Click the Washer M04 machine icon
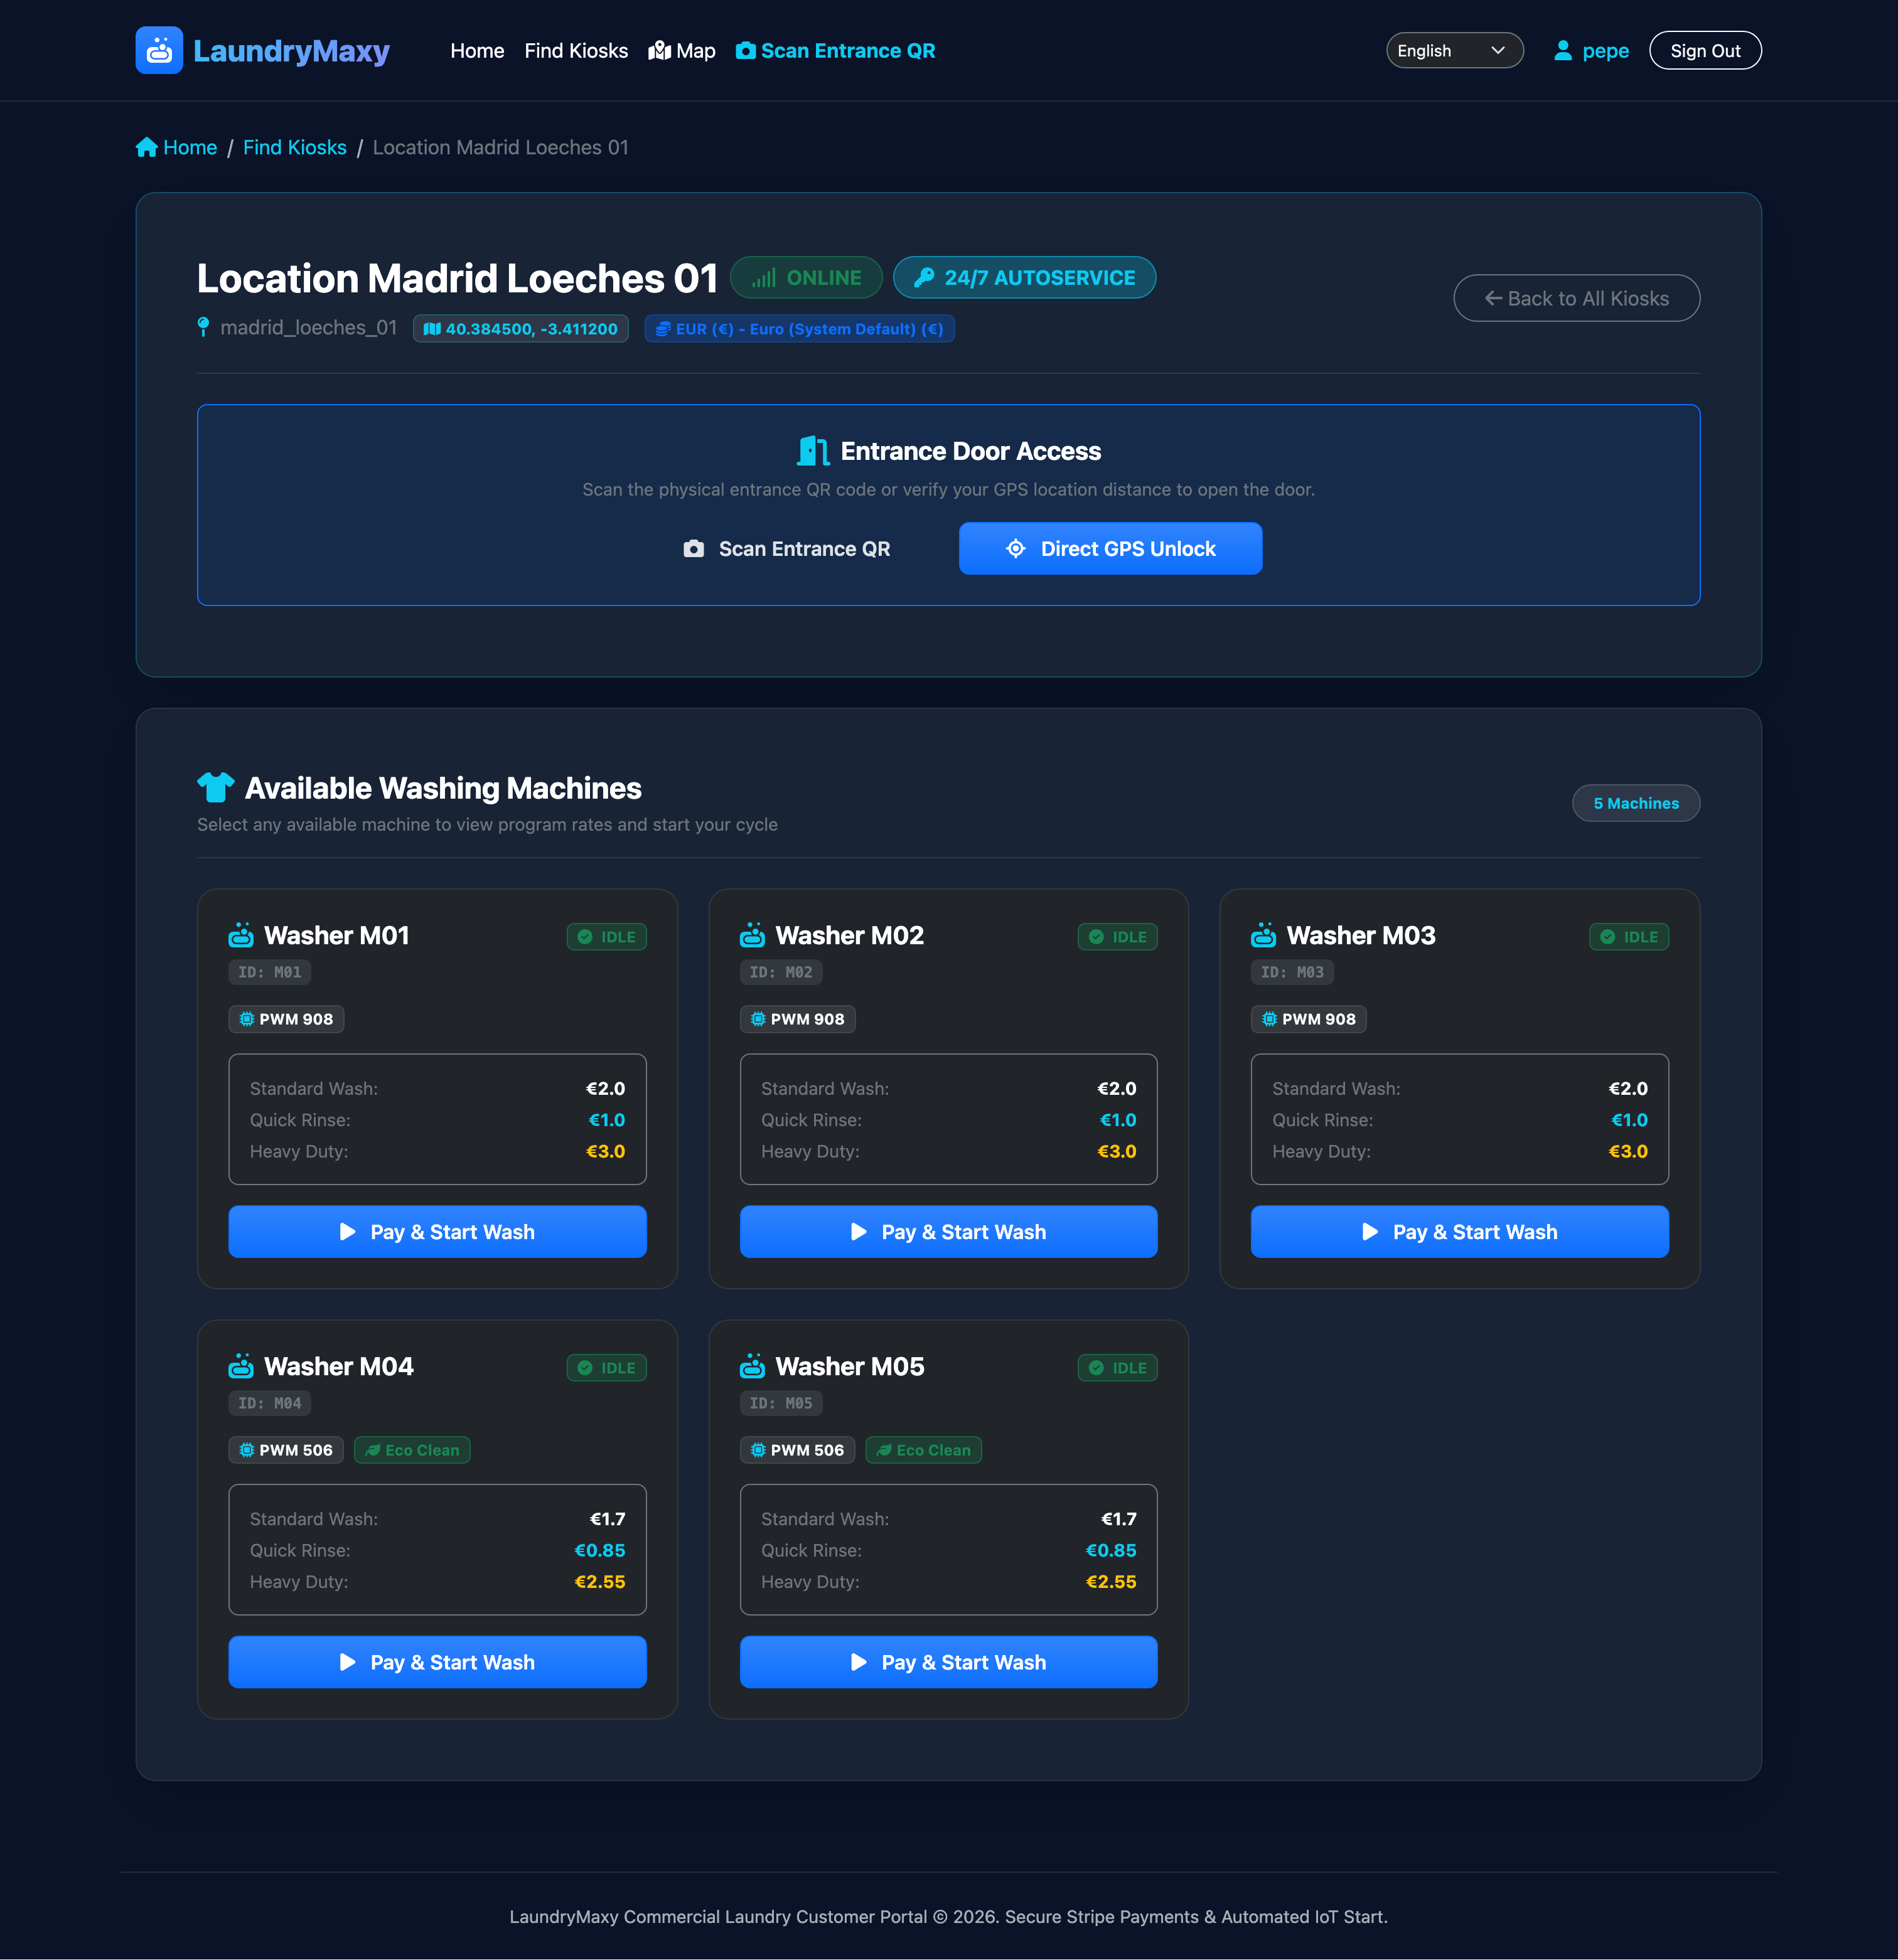 (241, 1366)
